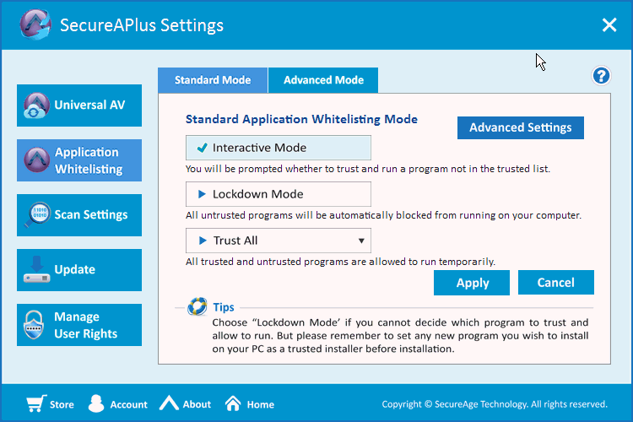Open the Store shopping cart icon

[35, 403]
